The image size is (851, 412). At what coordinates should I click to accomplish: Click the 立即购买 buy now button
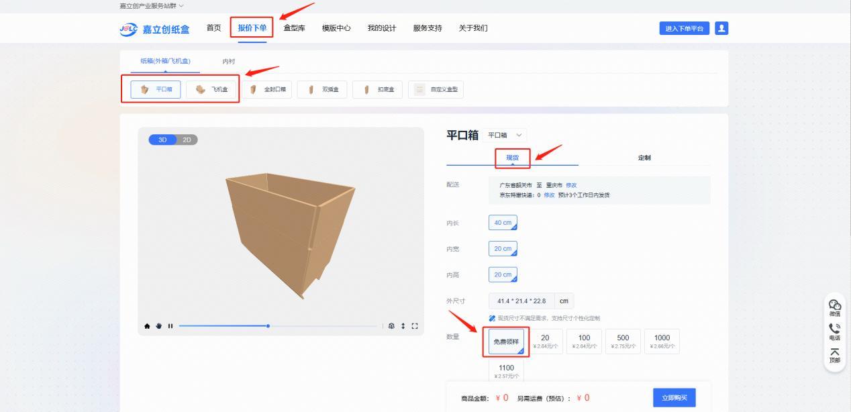674,398
